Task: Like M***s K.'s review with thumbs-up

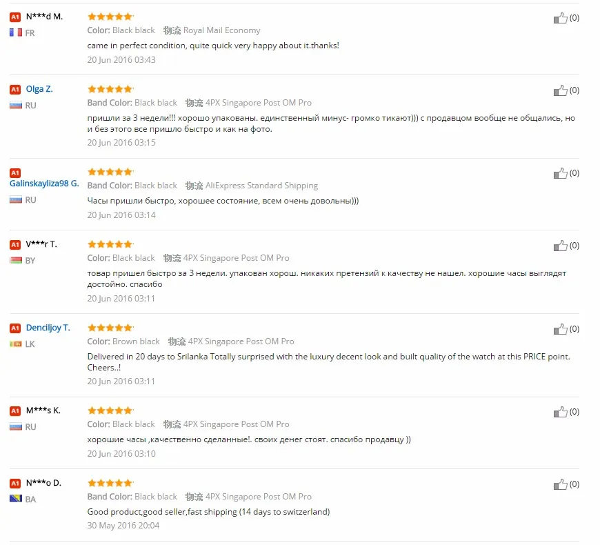Action: coord(560,412)
